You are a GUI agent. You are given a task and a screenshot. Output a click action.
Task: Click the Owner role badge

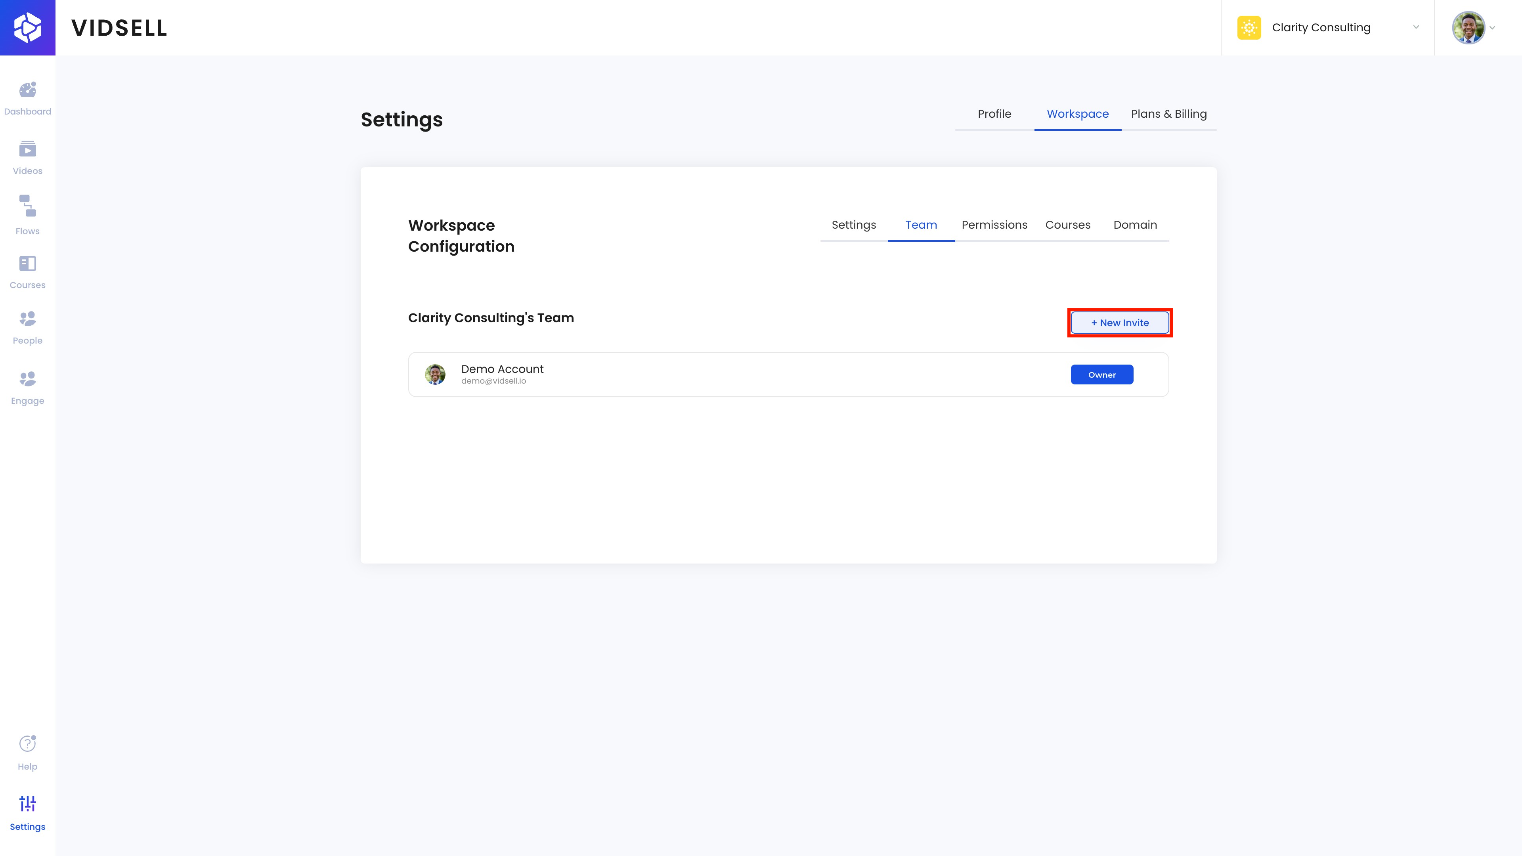click(x=1101, y=374)
